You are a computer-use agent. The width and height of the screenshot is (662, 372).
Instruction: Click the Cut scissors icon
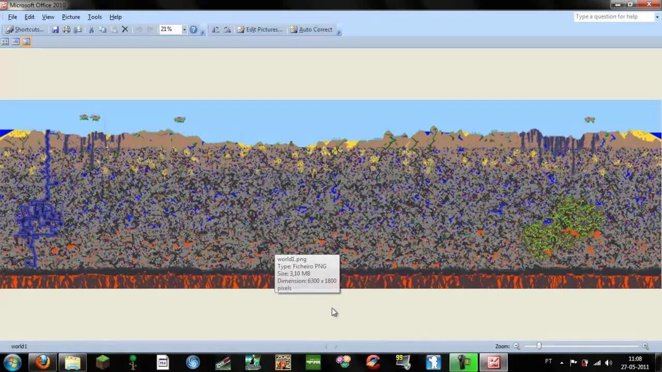pyautogui.click(x=91, y=29)
